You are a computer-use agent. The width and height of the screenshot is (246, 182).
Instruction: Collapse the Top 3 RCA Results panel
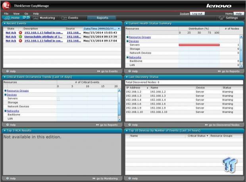point(4,131)
